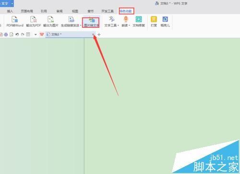240x174 pixels.
Task: Open the 章节 ribbon tab
Action: tap(91, 11)
